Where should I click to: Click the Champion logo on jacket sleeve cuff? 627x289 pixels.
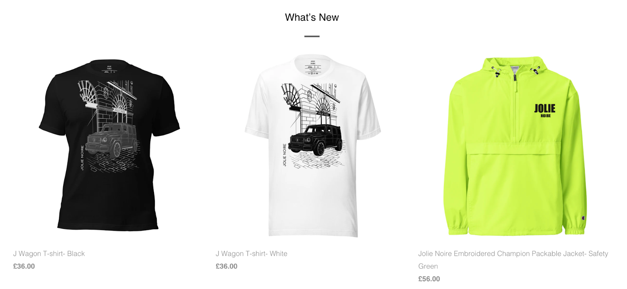[584, 218]
